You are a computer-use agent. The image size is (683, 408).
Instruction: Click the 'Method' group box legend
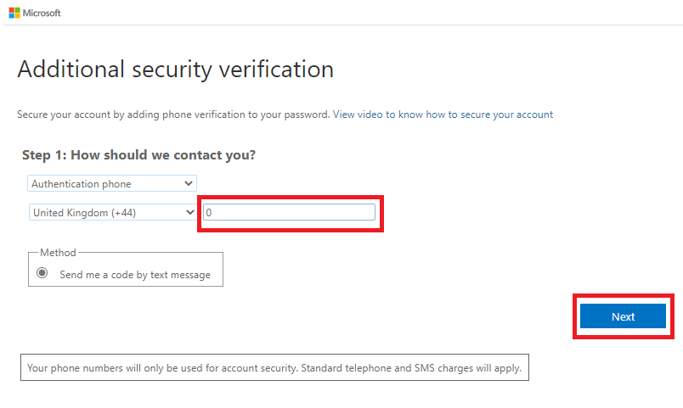(x=58, y=253)
